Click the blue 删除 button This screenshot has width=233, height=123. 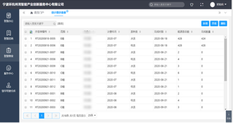click(223, 24)
